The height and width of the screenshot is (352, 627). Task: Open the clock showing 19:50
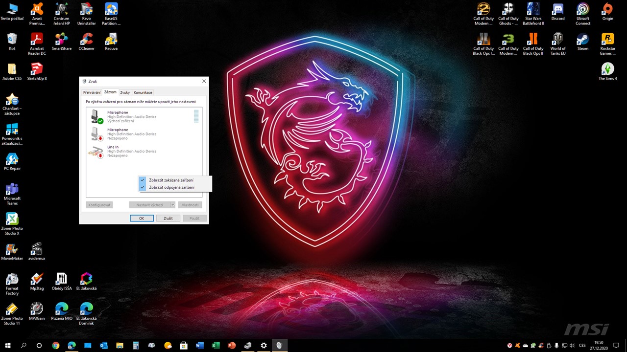click(x=599, y=345)
